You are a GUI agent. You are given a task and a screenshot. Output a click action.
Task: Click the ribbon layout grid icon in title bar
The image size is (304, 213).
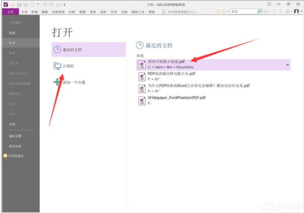click(x=269, y=4)
